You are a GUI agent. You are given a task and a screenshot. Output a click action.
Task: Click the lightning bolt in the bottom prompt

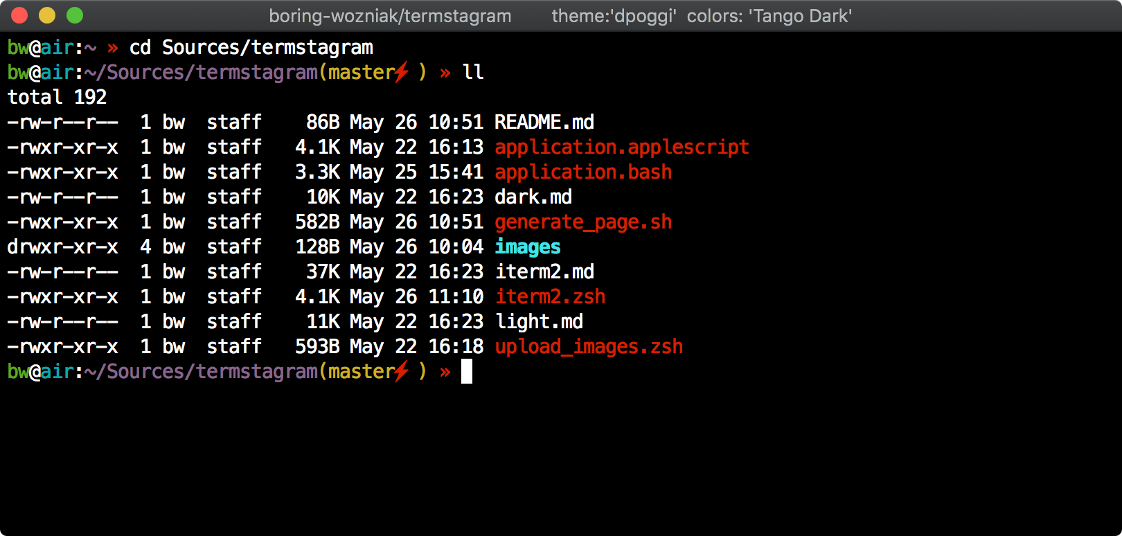coord(402,371)
